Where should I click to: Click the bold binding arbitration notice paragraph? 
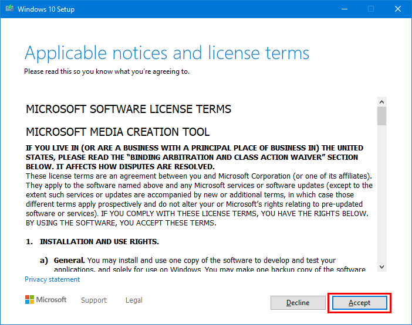click(194, 158)
